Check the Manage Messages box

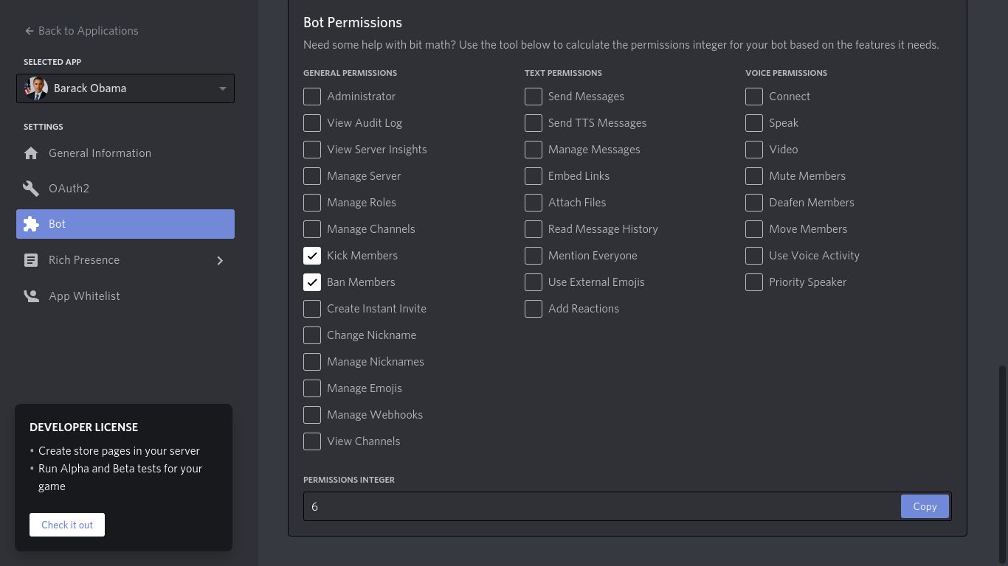[x=534, y=150]
